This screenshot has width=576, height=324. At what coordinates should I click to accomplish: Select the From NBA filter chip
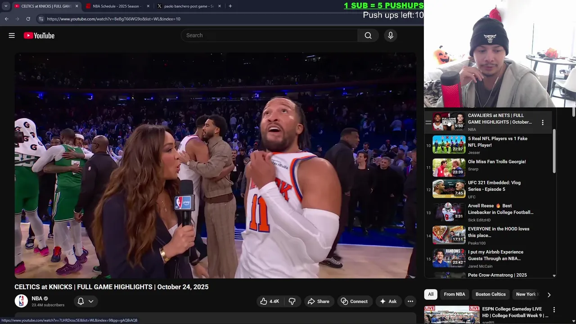(454, 294)
